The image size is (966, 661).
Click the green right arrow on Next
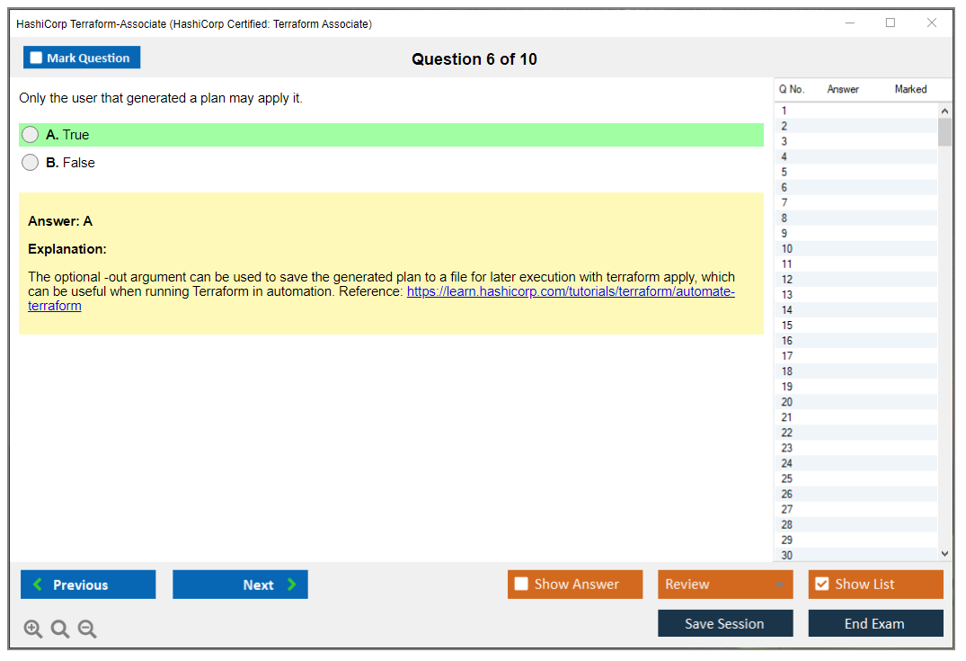(x=292, y=585)
